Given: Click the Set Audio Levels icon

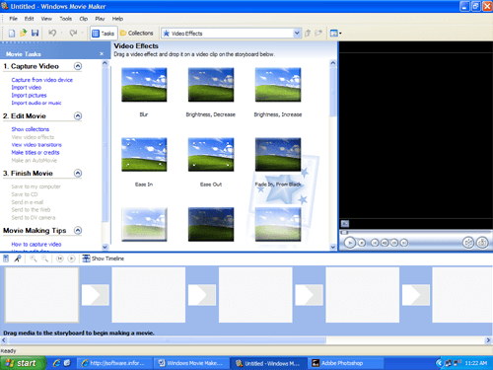Looking at the screenshot, I should point(6,259).
